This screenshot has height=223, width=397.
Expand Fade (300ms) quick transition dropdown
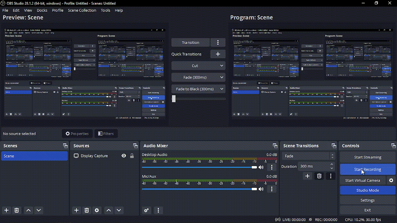[222, 77]
